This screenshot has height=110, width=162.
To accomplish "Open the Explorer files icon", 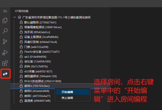I will click(5, 20).
